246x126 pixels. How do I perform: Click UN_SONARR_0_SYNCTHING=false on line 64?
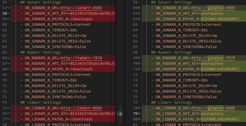click(55, 47)
